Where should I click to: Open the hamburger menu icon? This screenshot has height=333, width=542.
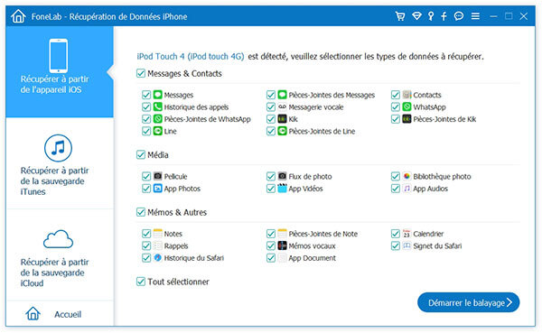(475, 16)
